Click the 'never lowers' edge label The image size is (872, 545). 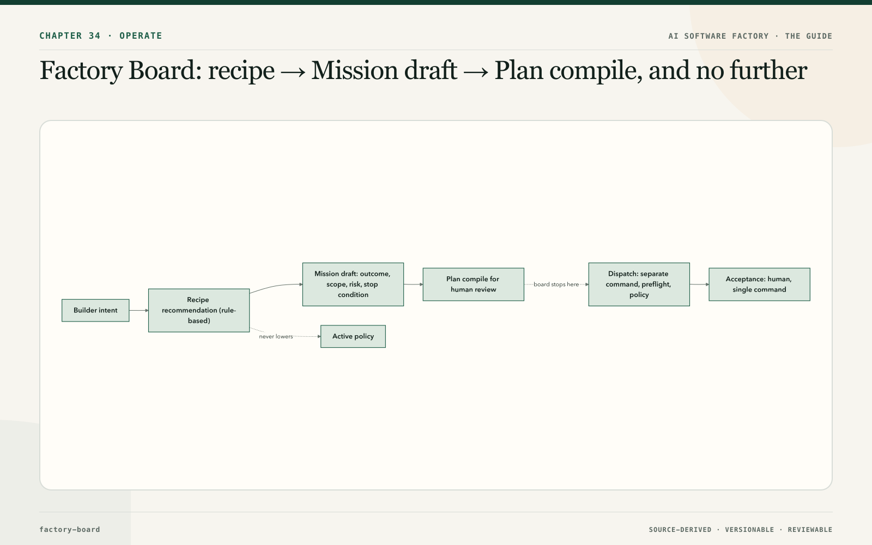click(276, 337)
